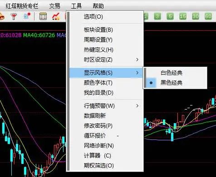Click 数据刷新 to refresh data

95,116
